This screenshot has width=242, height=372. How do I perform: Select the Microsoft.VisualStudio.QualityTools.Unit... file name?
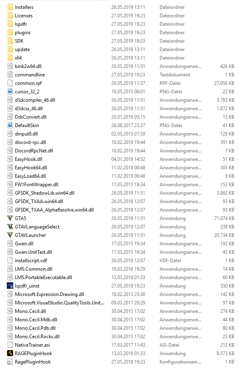pyautogui.click(x=59, y=303)
